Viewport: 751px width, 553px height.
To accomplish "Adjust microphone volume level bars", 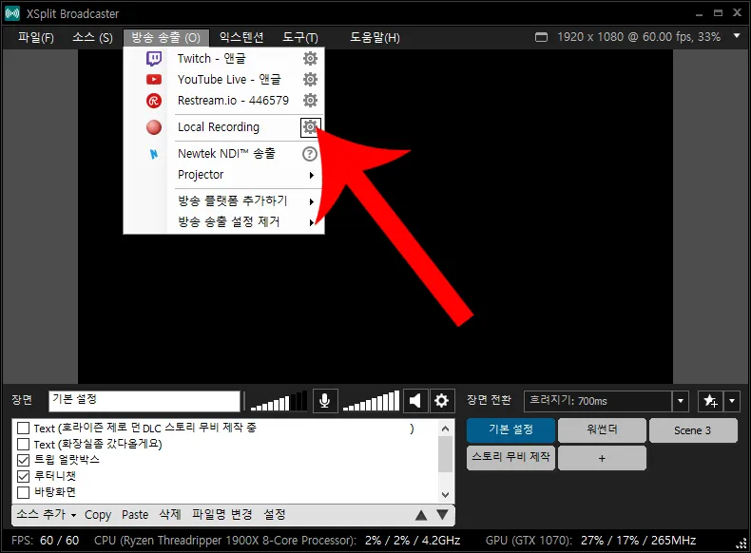I will pos(279,401).
